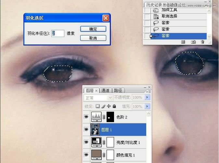
Task: Click the lock transparent pixels icon
Action: [97, 106]
